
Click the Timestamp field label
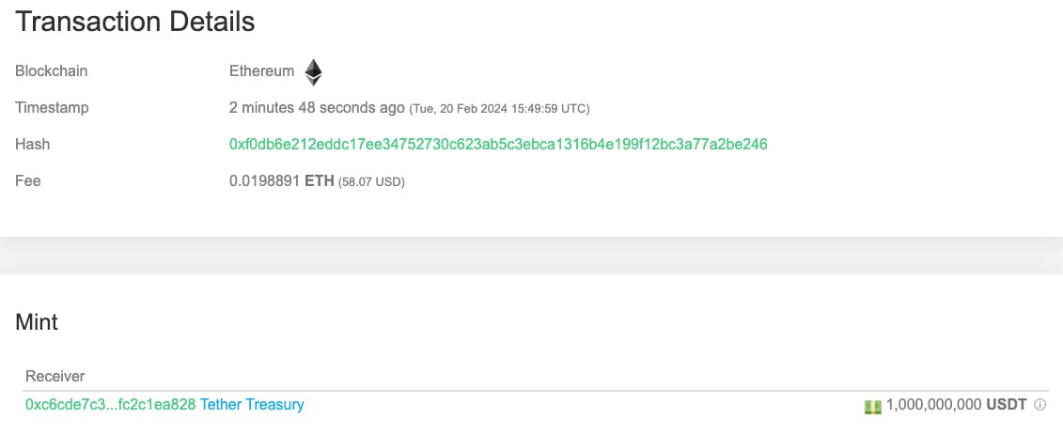52,107
